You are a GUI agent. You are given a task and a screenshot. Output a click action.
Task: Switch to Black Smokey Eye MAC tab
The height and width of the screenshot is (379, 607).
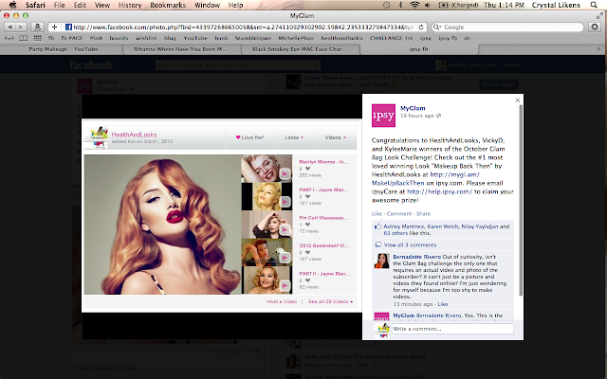(301, 49)
